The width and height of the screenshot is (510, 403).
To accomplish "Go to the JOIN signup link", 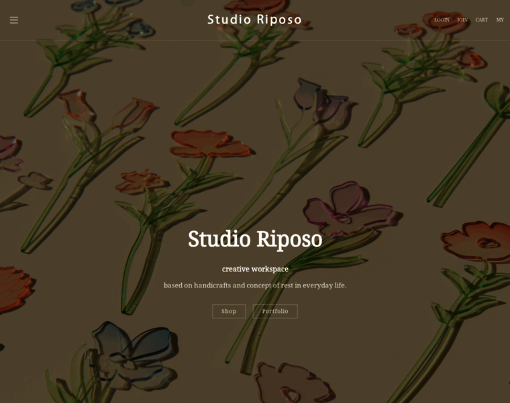I will point(462,20).
